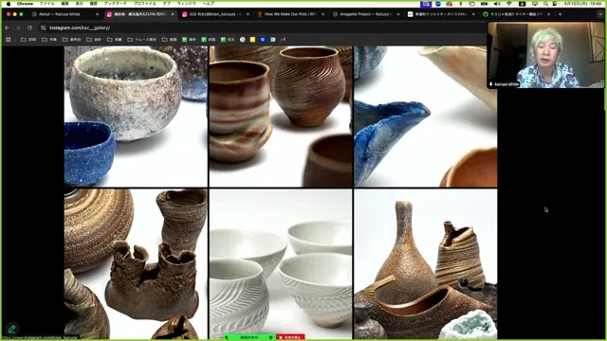Switch to the Anagama Project tab
The width and height of the screenshot is (607, 341).
click(364, 14)
